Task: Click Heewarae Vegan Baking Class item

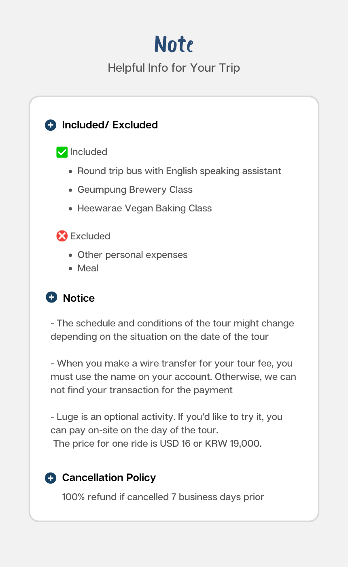Action: (144, 208)
